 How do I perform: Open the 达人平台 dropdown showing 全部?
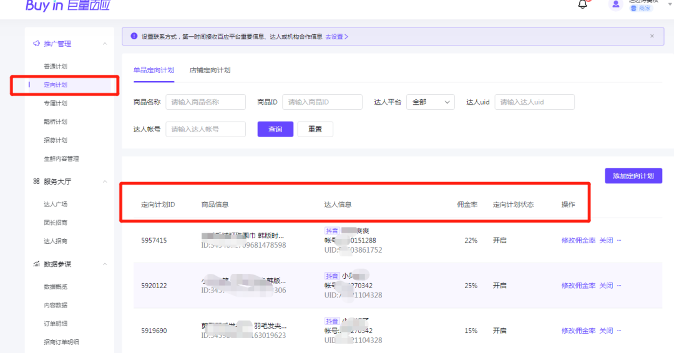coord(430,102)
